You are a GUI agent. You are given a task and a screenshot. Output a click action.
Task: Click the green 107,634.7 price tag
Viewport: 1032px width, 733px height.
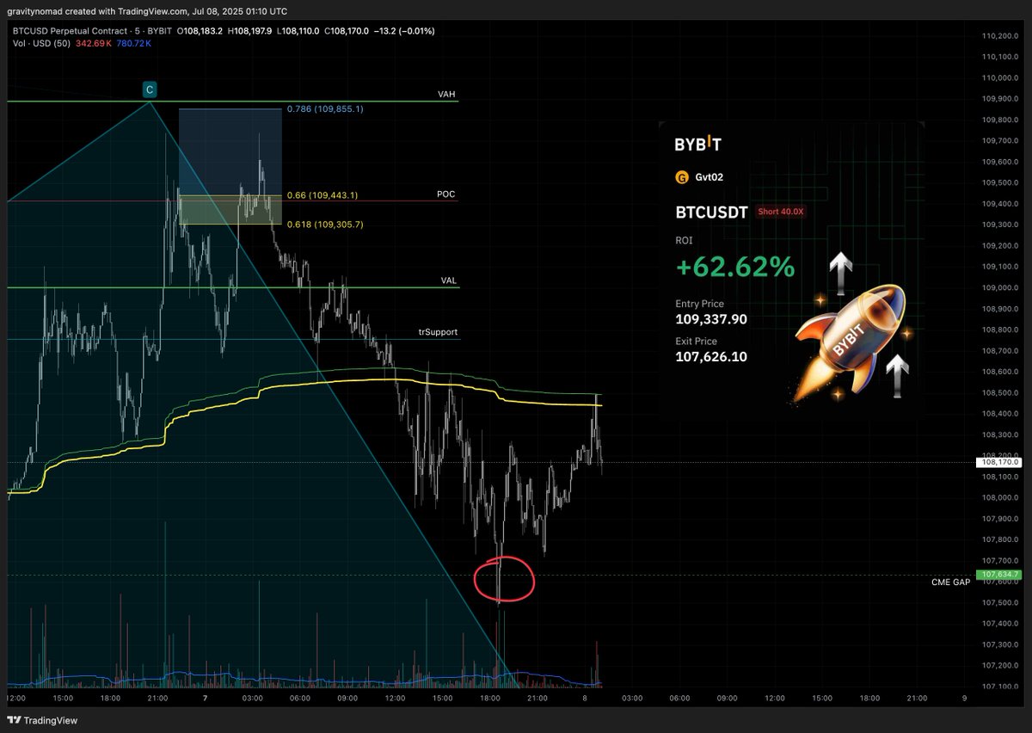(998, 574)
